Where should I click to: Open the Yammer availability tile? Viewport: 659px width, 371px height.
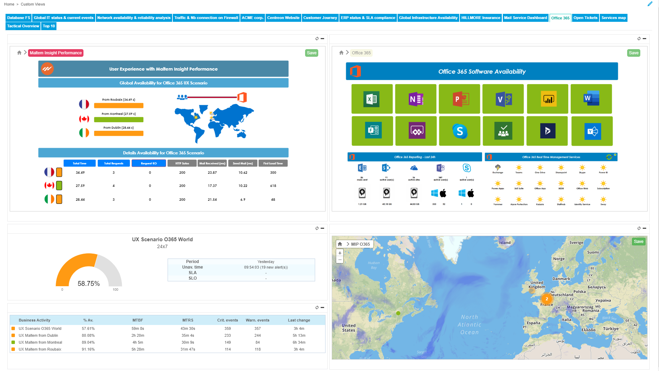click(592, 131)
